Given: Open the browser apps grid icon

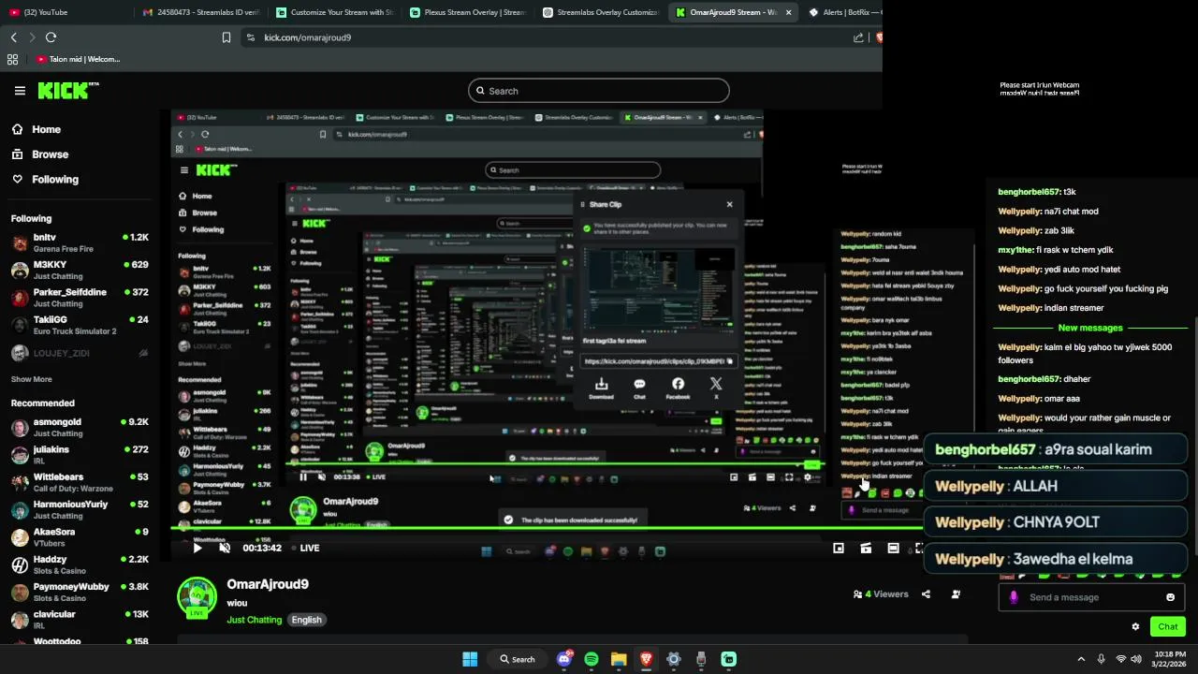Looking at the screenshot, I should [x=12, y=59].
